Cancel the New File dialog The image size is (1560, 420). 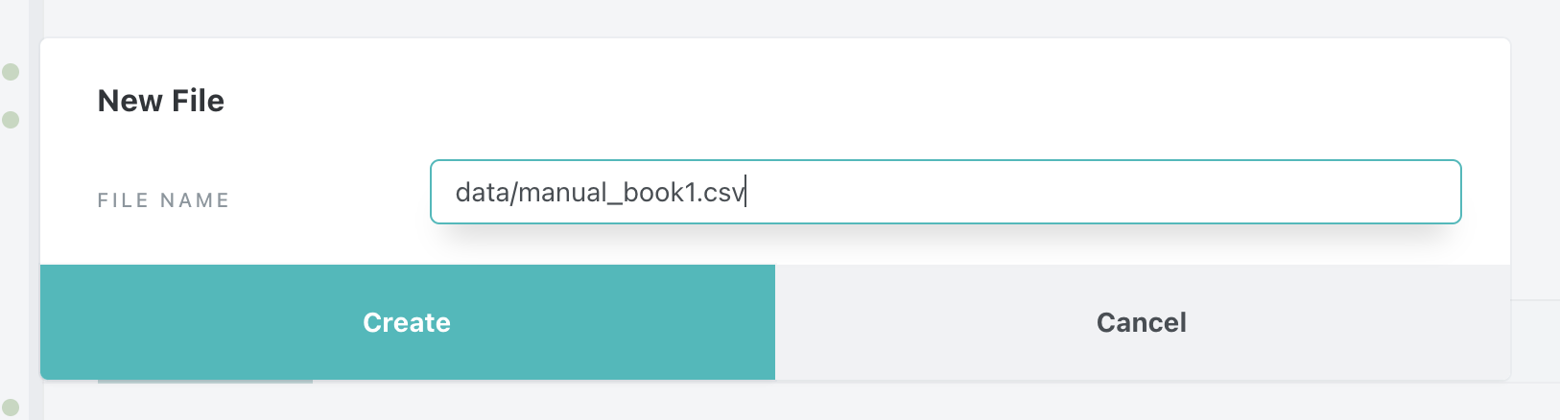point(1142,322)
